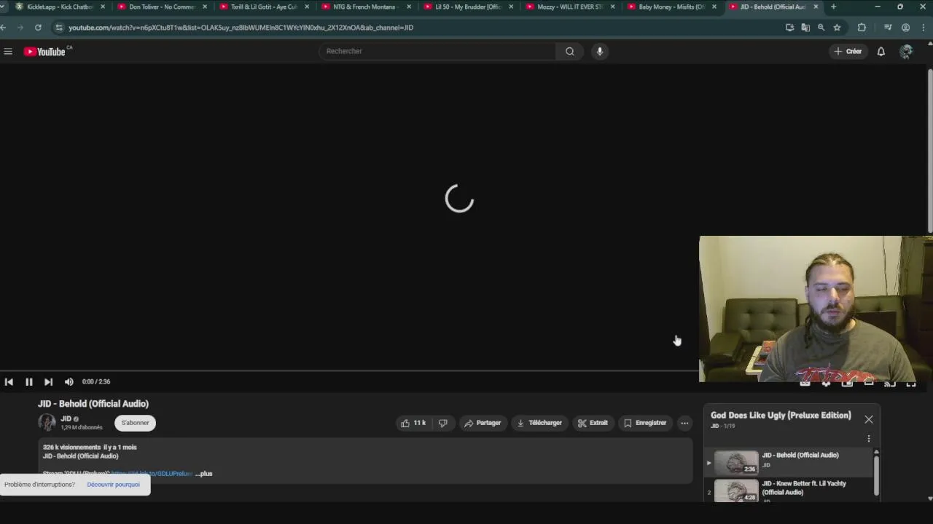This screenshot has height=524, width=933.
Task: View site information icon in address bar
Action: click(58, 28)
